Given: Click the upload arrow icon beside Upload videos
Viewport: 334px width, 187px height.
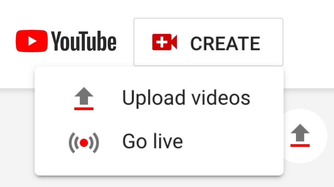Looking at the screenshot, I should 84,99.
